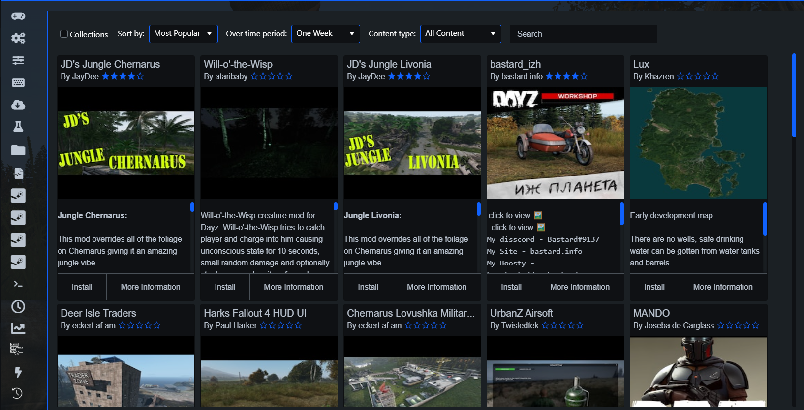More Information for Will-o'-the-Wisp

coord(294,287)
